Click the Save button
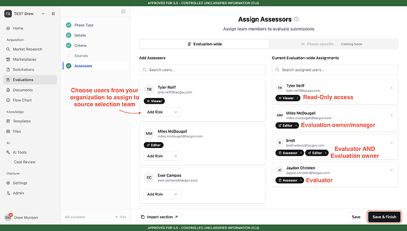407x231 pixels. 356,217
